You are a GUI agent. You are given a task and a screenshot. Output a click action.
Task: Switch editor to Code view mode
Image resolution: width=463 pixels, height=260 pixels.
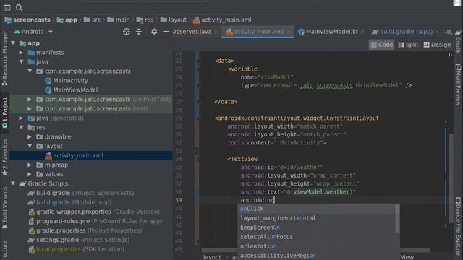[x=381, y=45]
